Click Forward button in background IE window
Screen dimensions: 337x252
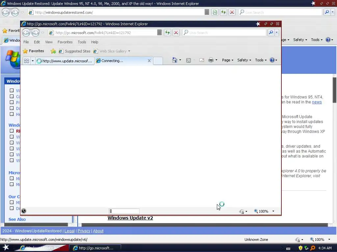[15, 12]
